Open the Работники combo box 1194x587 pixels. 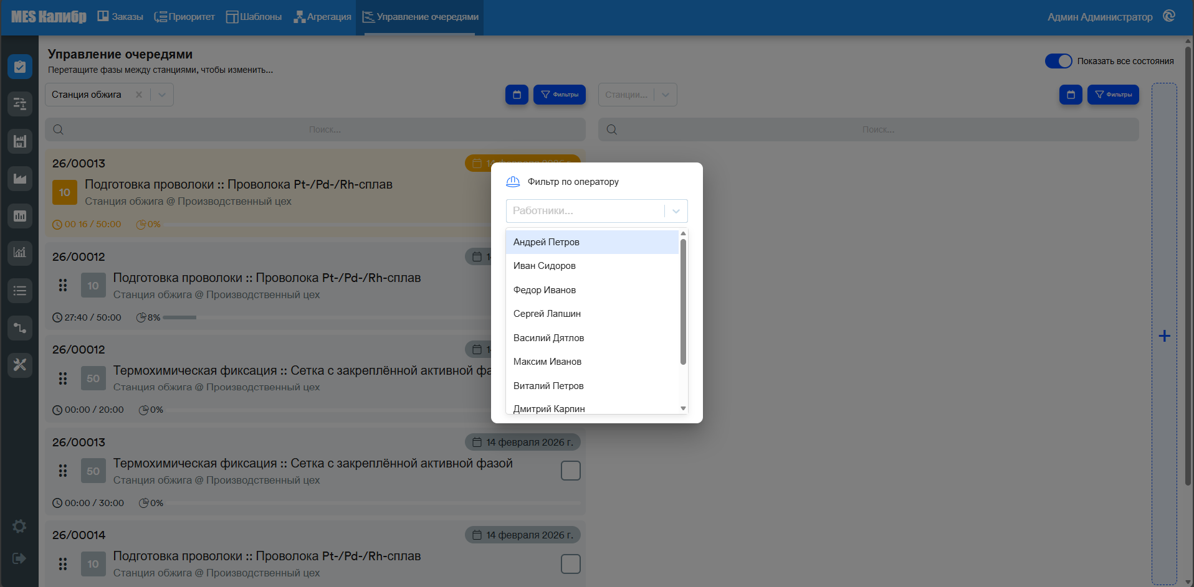pyautogui.click(x=596, y=211)
